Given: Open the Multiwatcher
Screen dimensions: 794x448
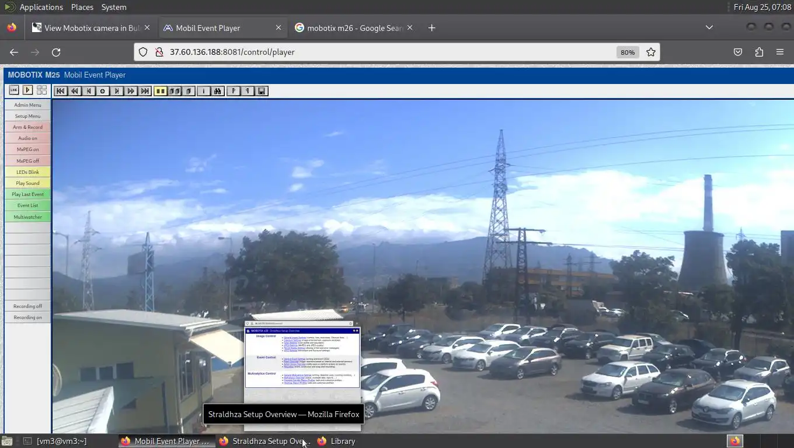Looking at the screenshot, I should (x=27, y=217).
